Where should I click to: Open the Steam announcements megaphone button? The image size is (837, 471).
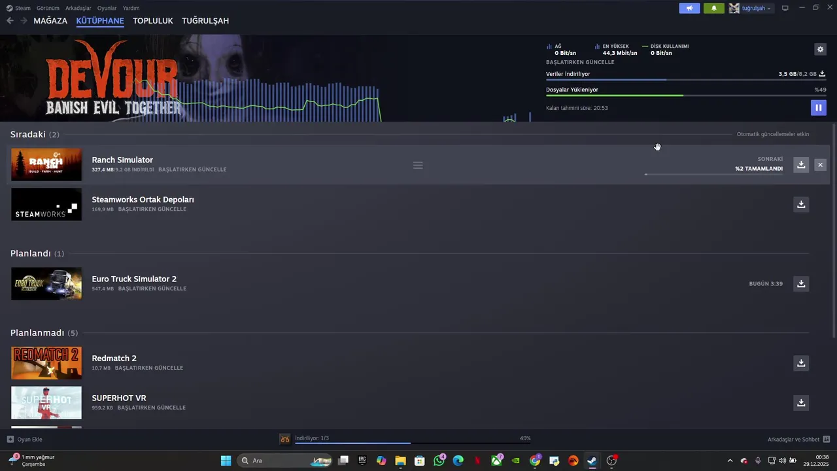(689, 8)
